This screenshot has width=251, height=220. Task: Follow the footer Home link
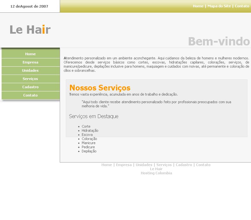point(107,165)
